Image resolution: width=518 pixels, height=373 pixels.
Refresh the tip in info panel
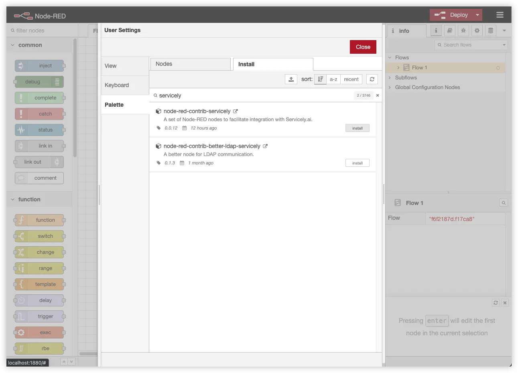pyautogui.click(x=496, y=303)
